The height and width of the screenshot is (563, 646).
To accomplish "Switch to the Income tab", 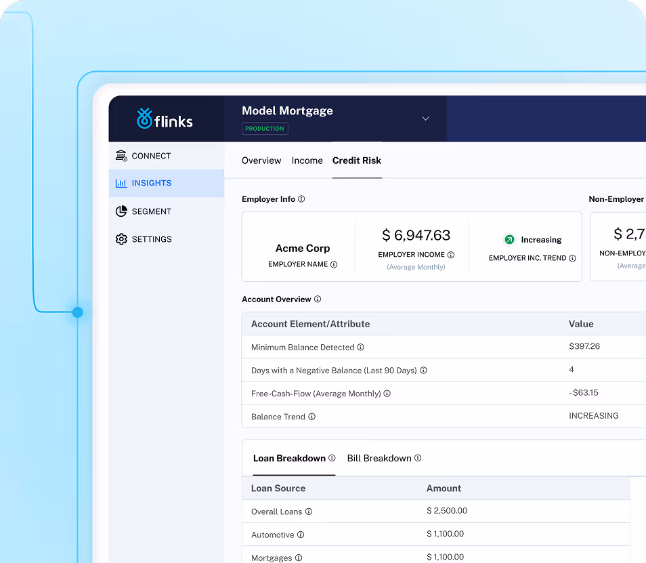I will coord(307,161).
